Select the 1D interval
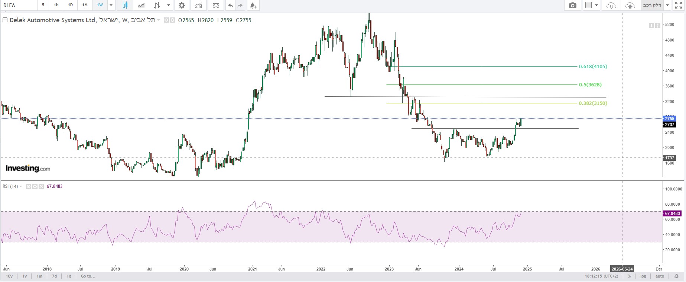686x282 pixels. [x=70, y=5]
